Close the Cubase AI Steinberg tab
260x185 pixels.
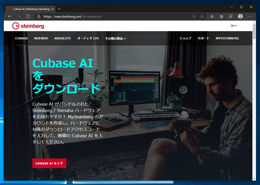[52, 9]
